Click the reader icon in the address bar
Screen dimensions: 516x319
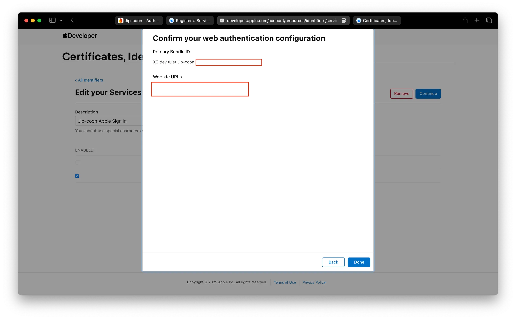(x=344, y=21)
